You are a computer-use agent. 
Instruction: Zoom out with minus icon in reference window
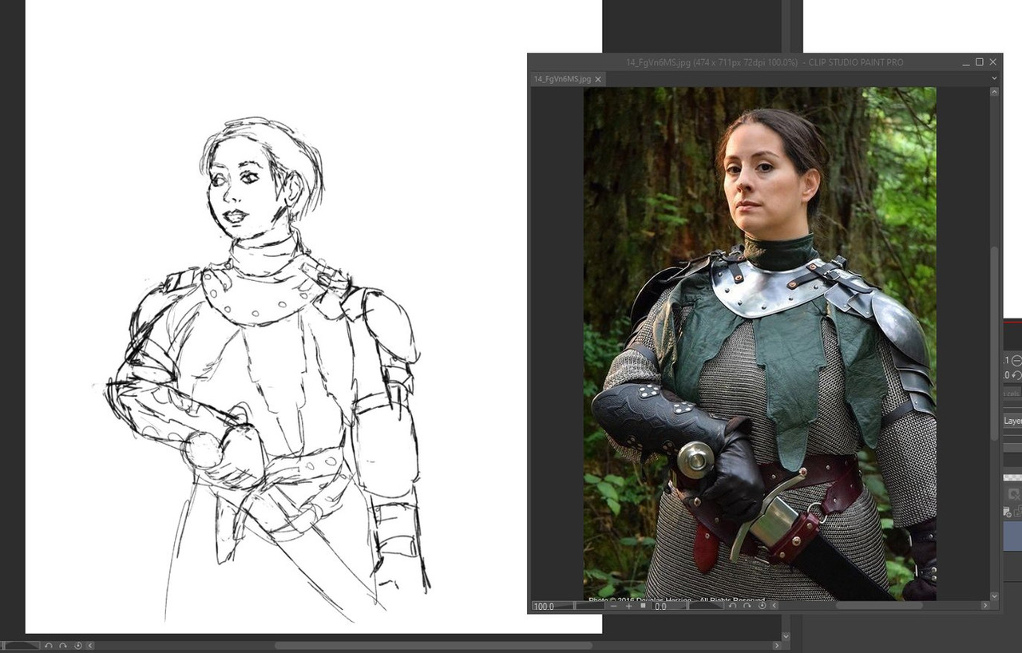614,607
